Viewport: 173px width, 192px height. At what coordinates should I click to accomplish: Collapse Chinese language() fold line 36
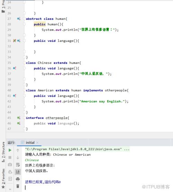click(x=24, y=68)
